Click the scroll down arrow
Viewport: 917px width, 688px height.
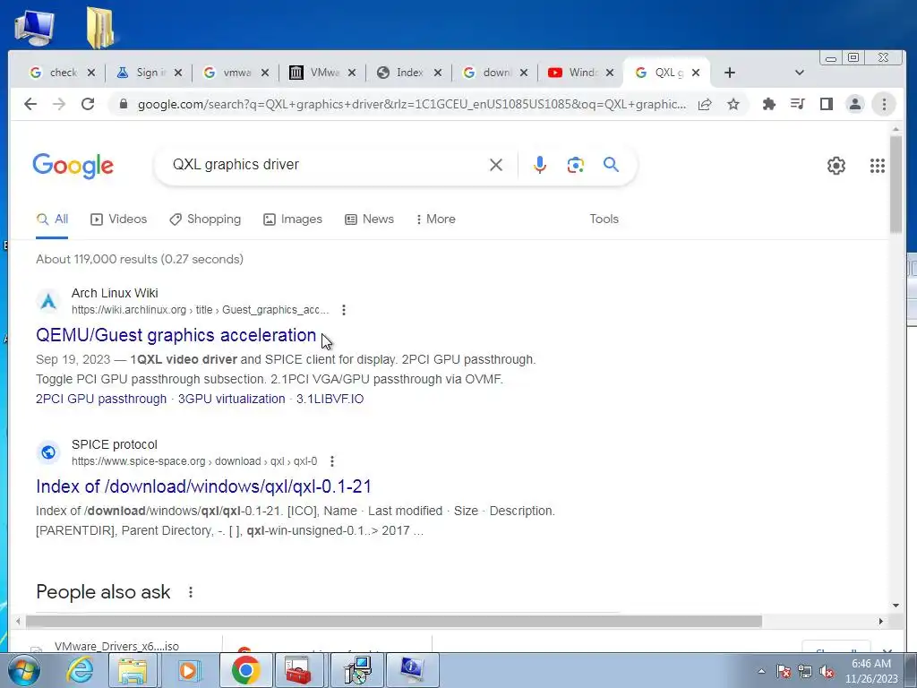(x=896, y=606)
